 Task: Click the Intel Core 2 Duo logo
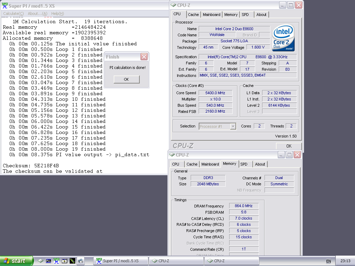pos(283,38)
